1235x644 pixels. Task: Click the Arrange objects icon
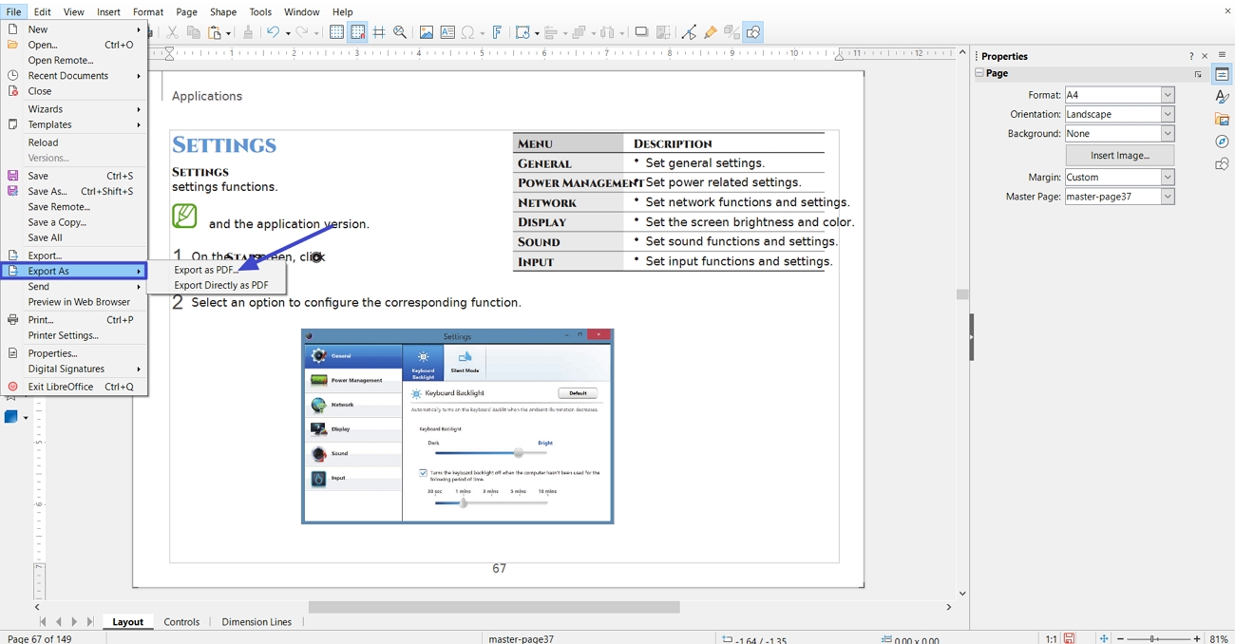click(x=579, y=32)
